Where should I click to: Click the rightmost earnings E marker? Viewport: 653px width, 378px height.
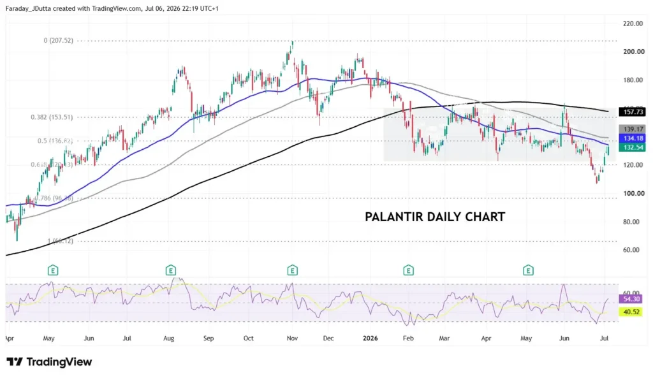tap(528, 271)
